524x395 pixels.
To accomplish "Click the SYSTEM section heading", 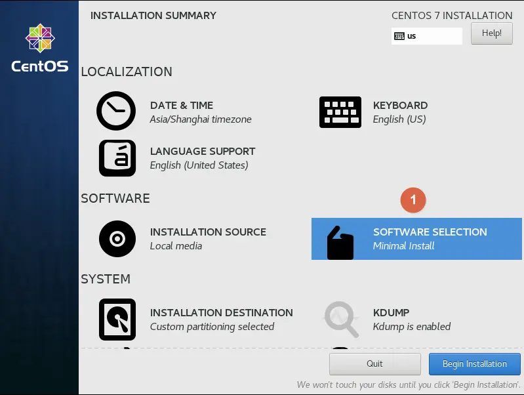I will tap(106, 279).
